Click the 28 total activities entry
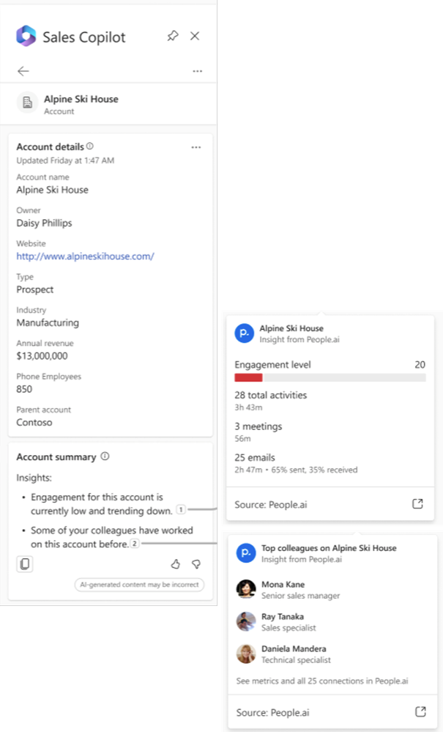 point(271,395)
